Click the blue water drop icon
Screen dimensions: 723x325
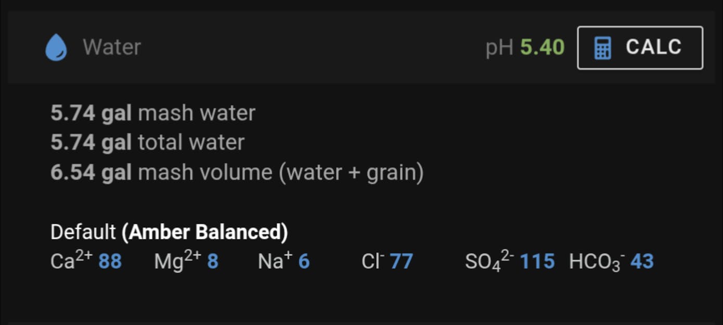click(56, 48)
